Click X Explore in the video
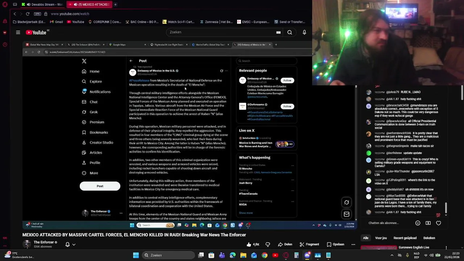Screen dimensions: 464x261 tap(92, 82)
